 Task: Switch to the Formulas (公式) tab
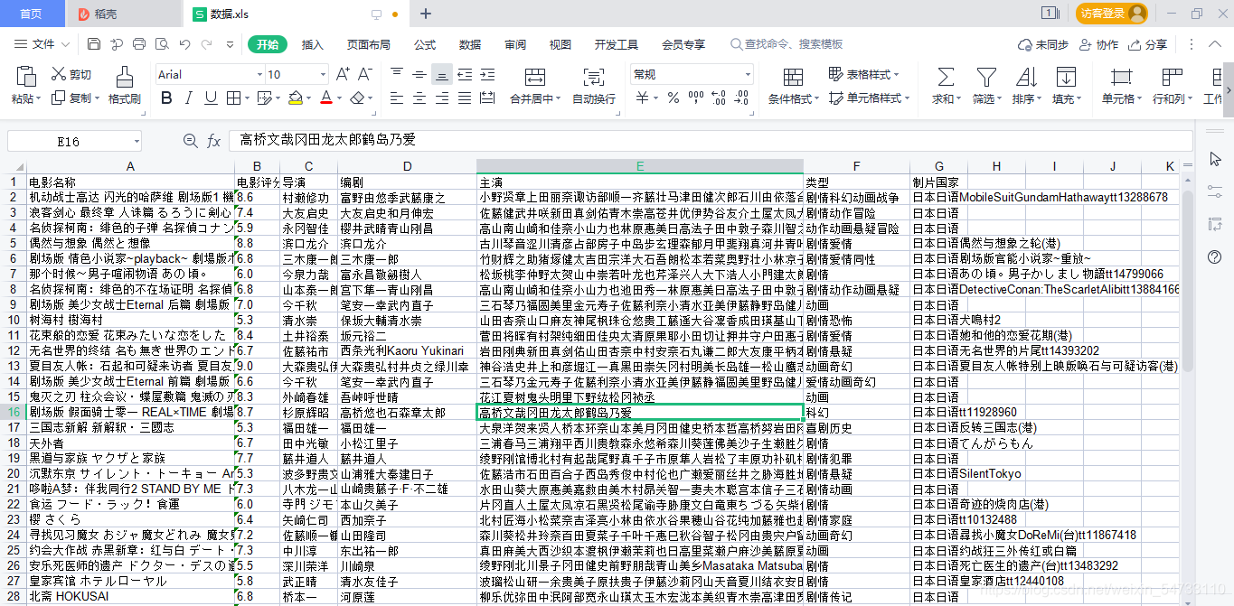point(424,44)
